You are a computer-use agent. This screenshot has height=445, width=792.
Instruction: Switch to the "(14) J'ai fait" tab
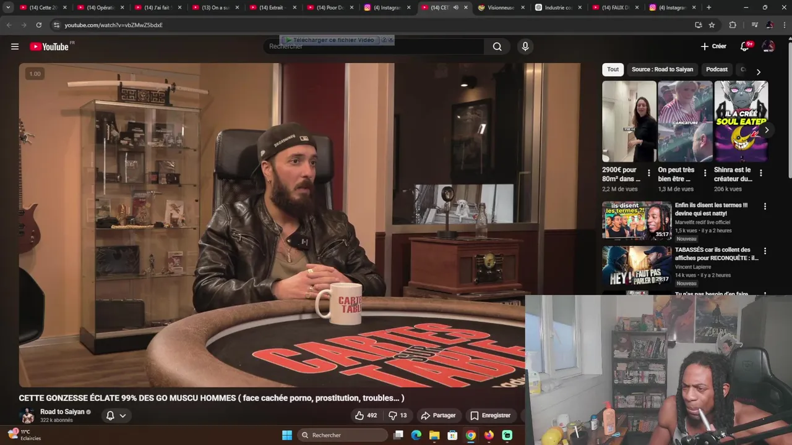158,7
